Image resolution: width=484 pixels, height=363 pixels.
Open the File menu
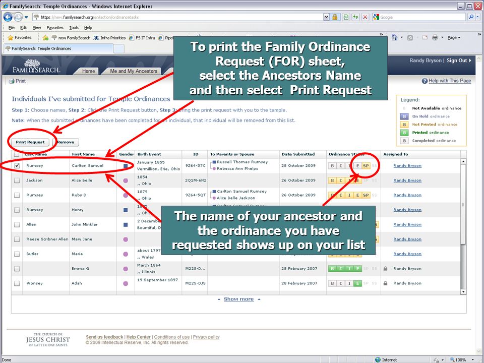[12, 27]
